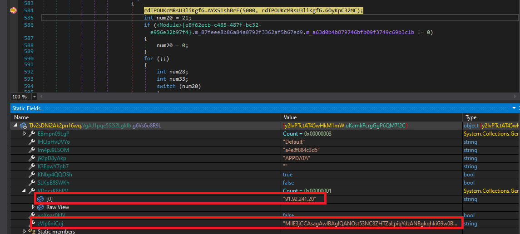Expand the Static members node
520x234 pixels.
(25, 232)
